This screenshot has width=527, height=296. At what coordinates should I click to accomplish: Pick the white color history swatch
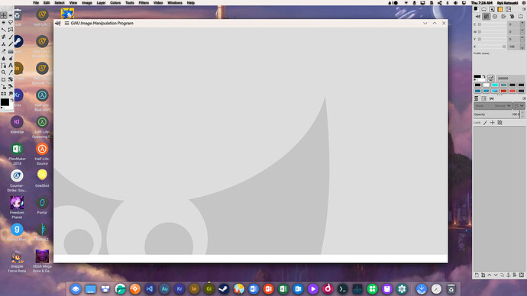(x=487, y=85)
